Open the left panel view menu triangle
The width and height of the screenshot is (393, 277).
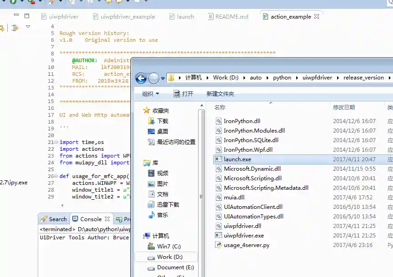point(28,27)
